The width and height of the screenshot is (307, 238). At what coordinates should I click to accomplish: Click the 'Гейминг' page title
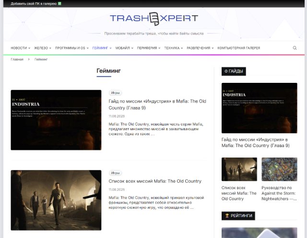(x=108, y=71)
